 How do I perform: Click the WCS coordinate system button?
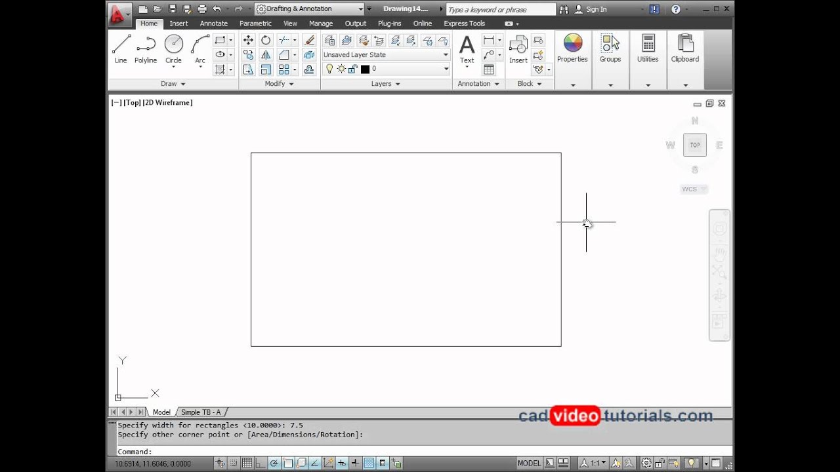pos(694,189)
